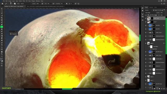Delete layer using trash icon
The height and width of the screenshot is (94, 167).
click(x=164, y=89)
